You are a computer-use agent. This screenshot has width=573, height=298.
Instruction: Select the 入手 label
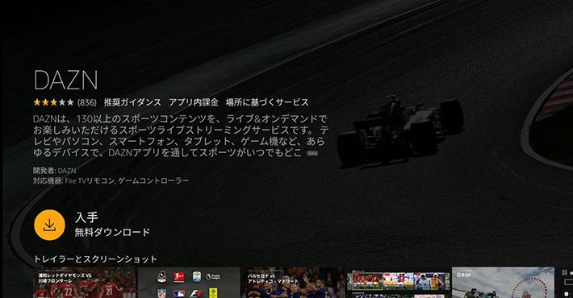click(x=86, y=217)
